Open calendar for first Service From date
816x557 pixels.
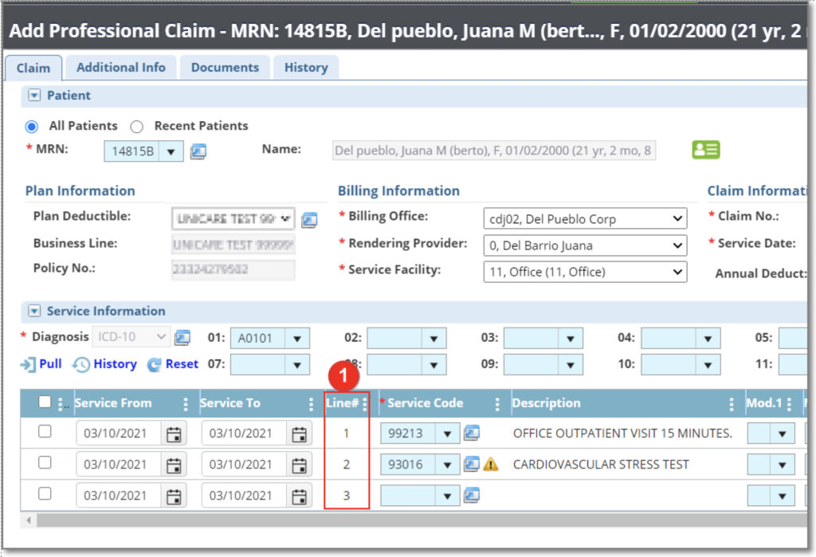tap(174, 434)
